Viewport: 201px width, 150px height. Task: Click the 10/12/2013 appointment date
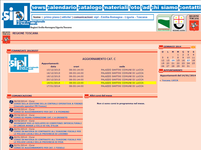53,70
